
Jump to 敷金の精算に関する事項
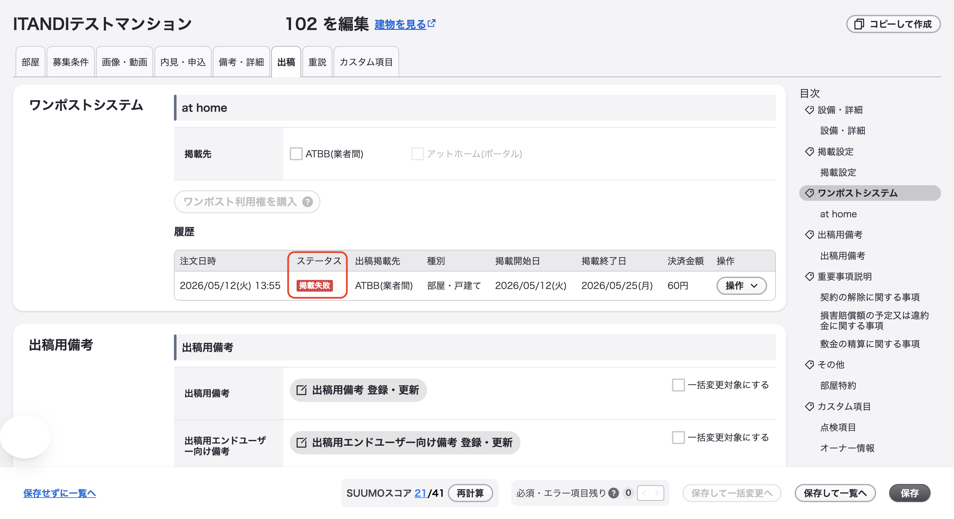[870, 344]
